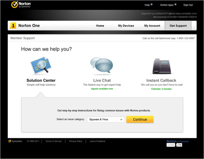This screenshot has width=204, height=159.
Task: Click the Norton by Symantec logo
Action: [21, 5]
